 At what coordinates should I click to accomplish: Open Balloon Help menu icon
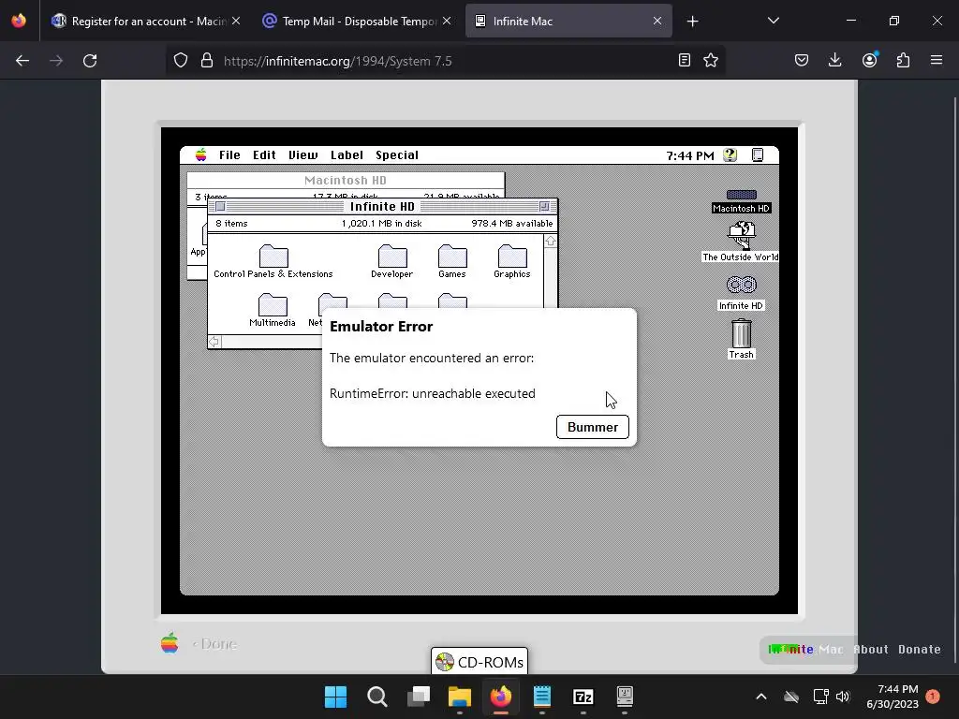click(x=730, y=154)
